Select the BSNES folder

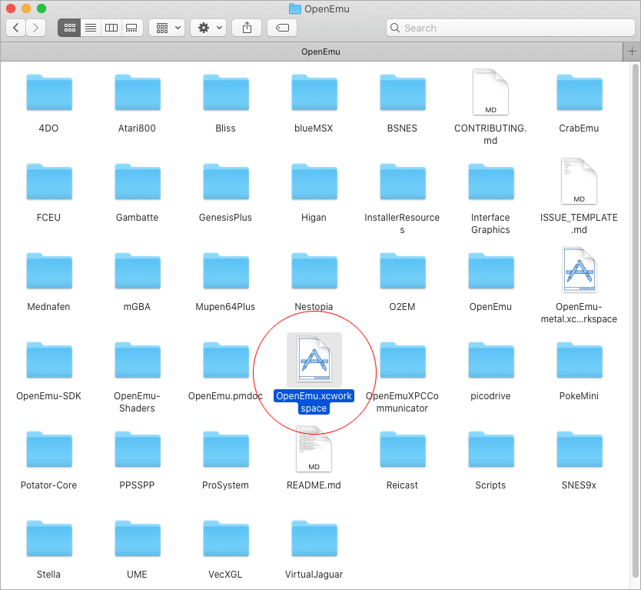coord(402,92)
